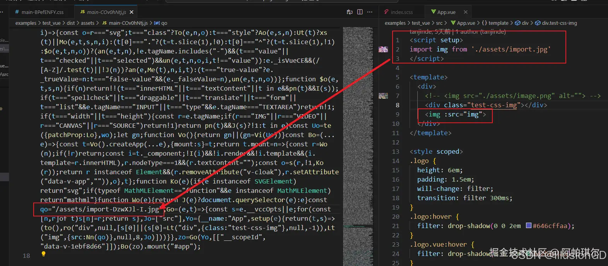Viewport: 608px width, 266px height.
Task: Close the main-COv0hNtj.js tab
Action: point(132,12)
